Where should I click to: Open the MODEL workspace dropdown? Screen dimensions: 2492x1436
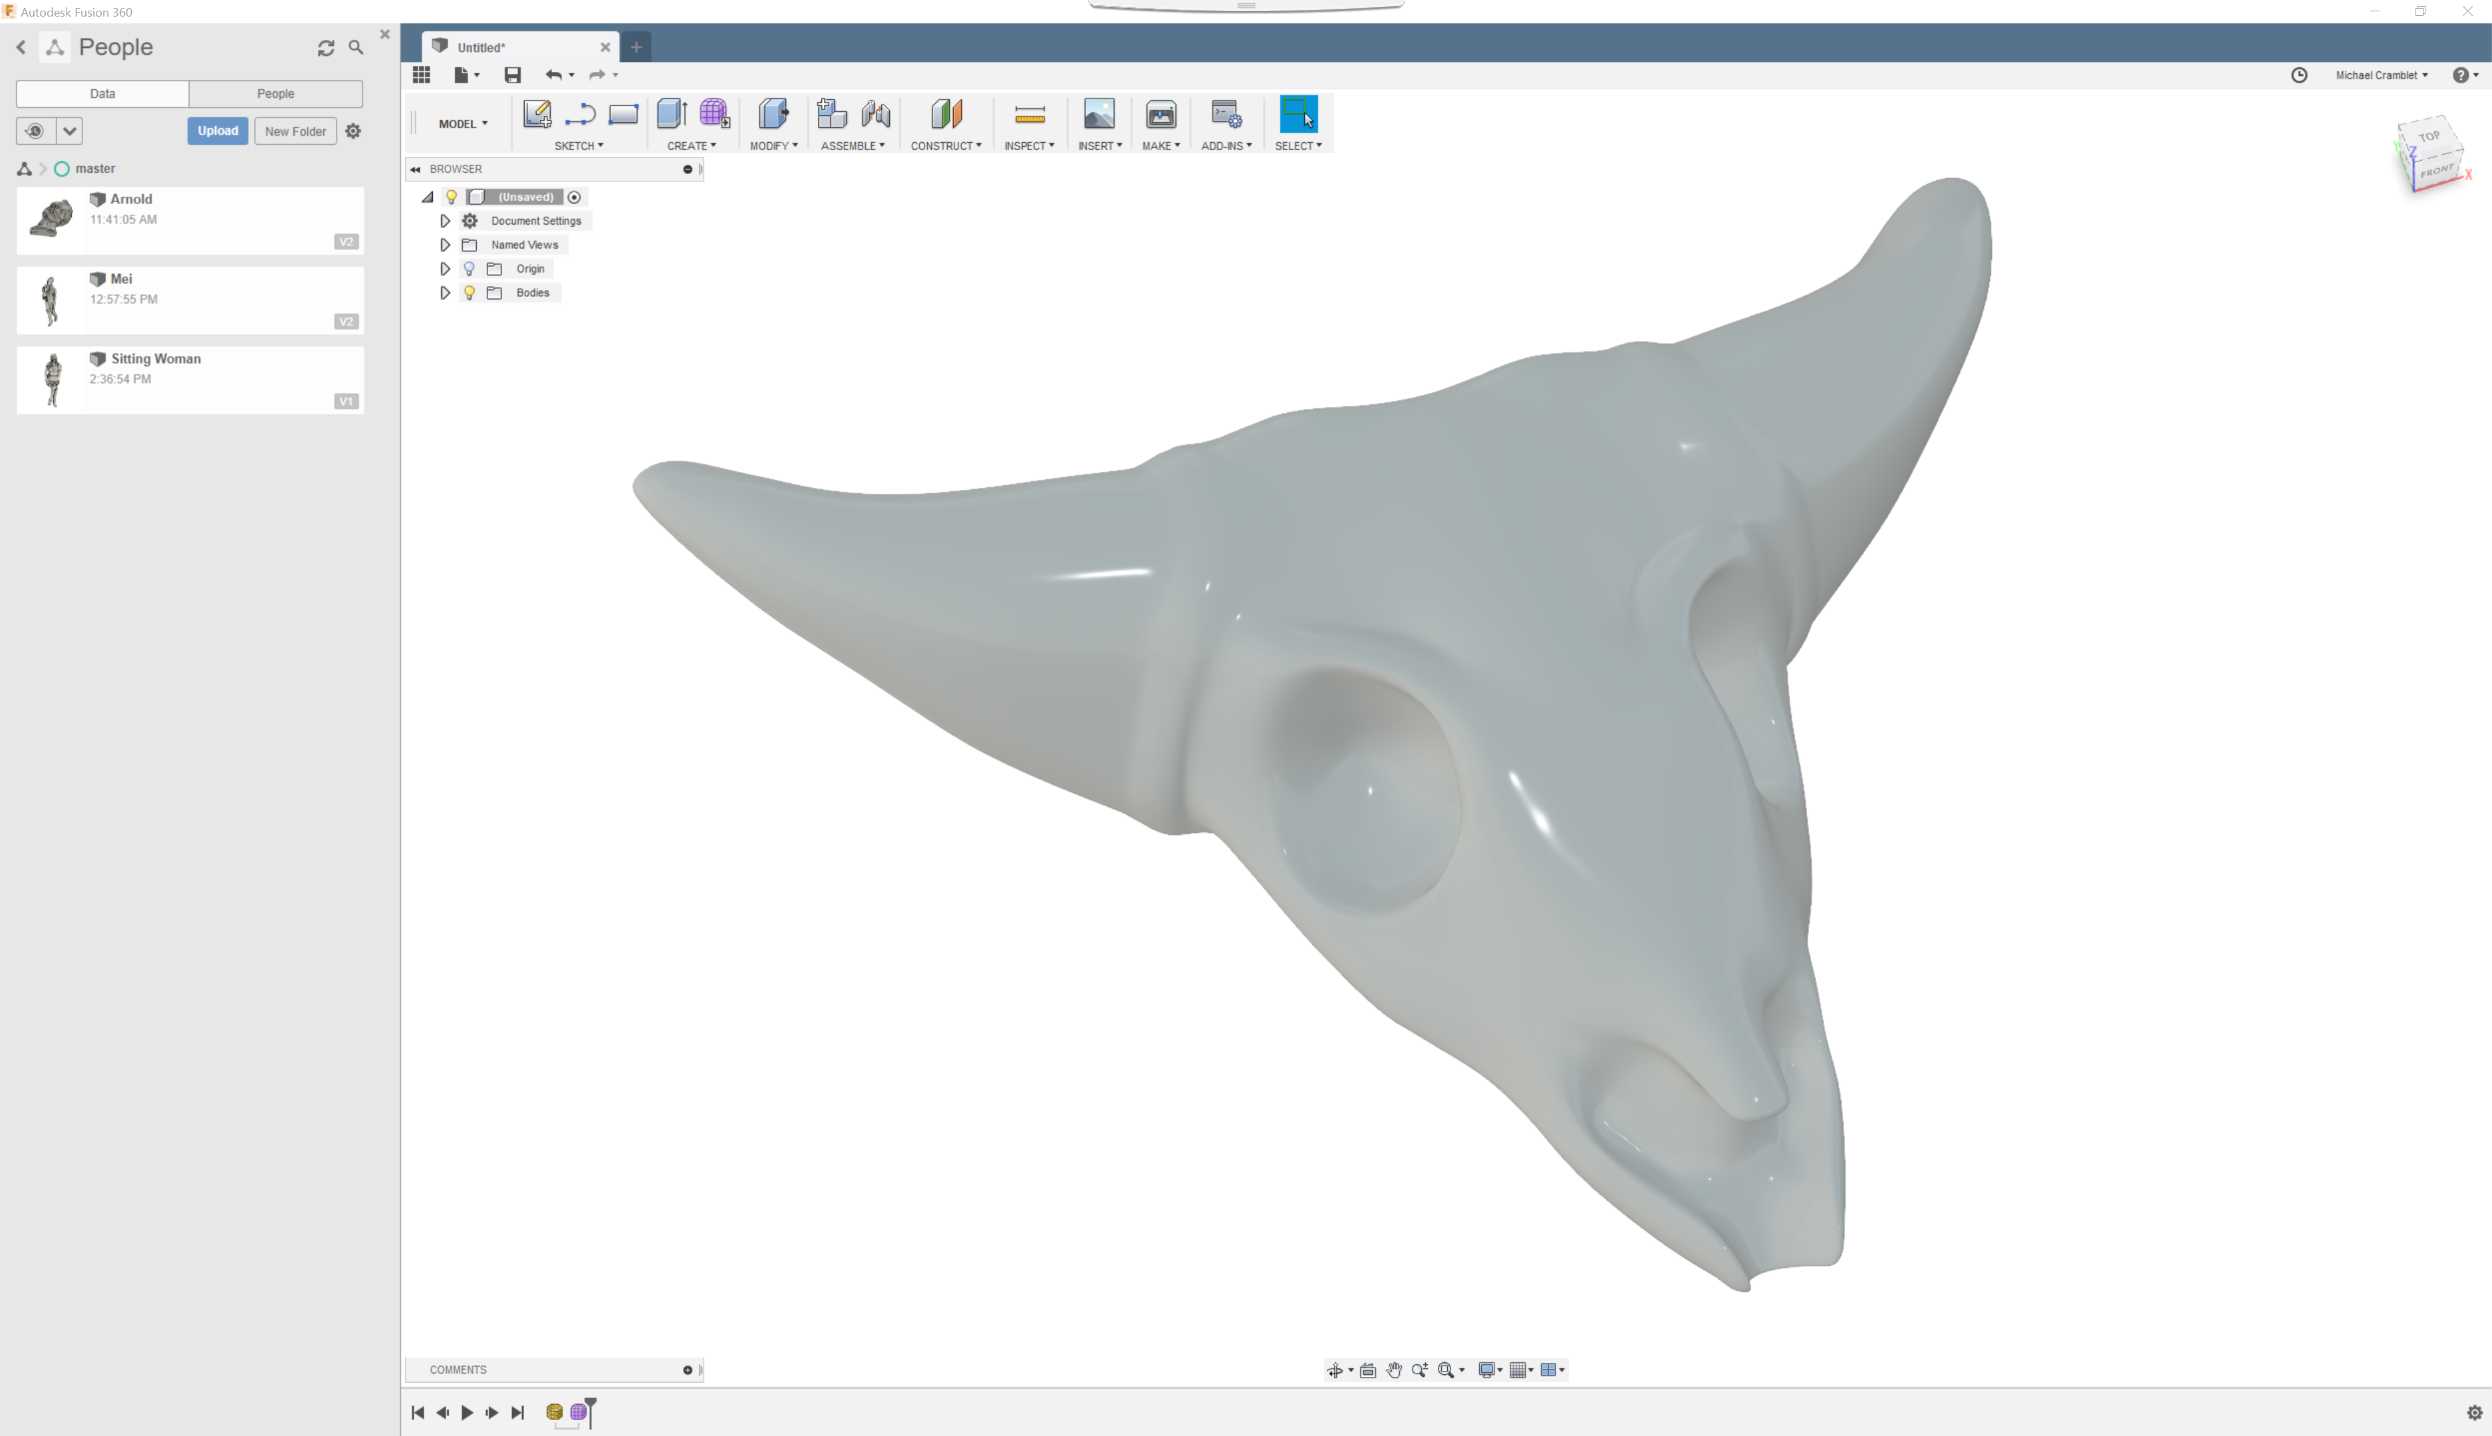click(463, 123)
